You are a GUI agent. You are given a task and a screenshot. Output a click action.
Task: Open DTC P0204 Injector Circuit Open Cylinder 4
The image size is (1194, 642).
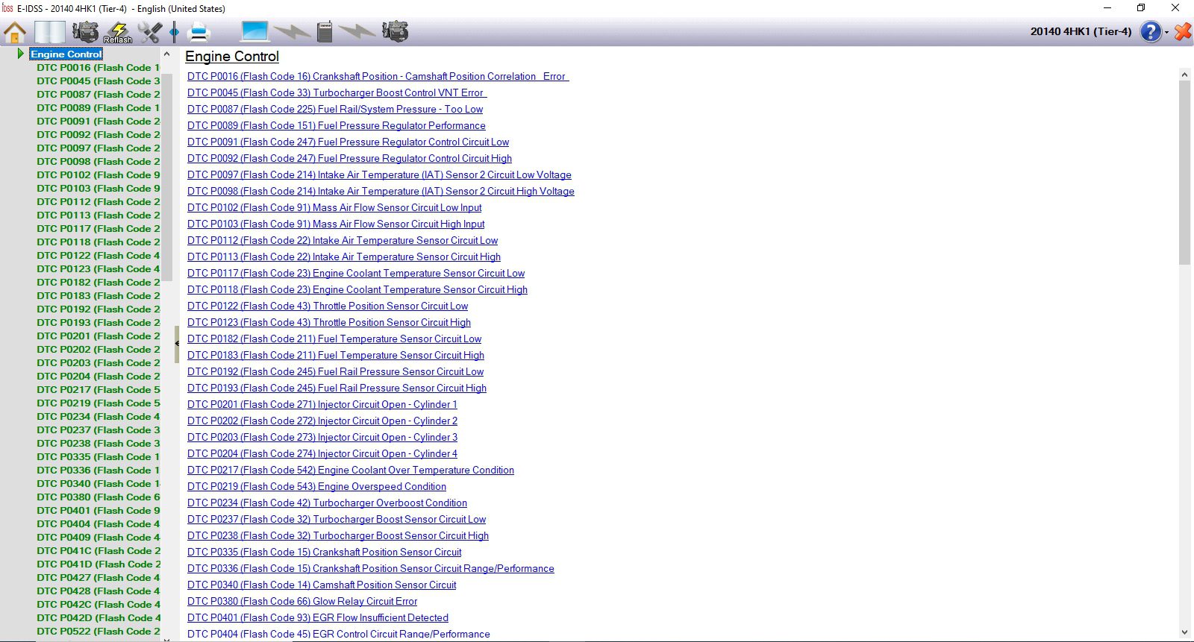coord(322,453)
